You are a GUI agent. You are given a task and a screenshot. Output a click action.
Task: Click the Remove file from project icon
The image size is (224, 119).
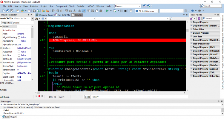pos(47,11)
